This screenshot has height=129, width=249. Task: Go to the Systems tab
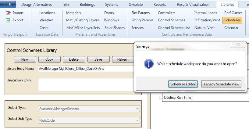point(112,5)
